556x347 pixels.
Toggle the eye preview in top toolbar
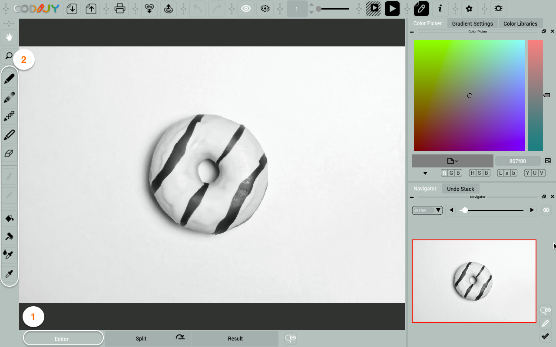[246, 9]
